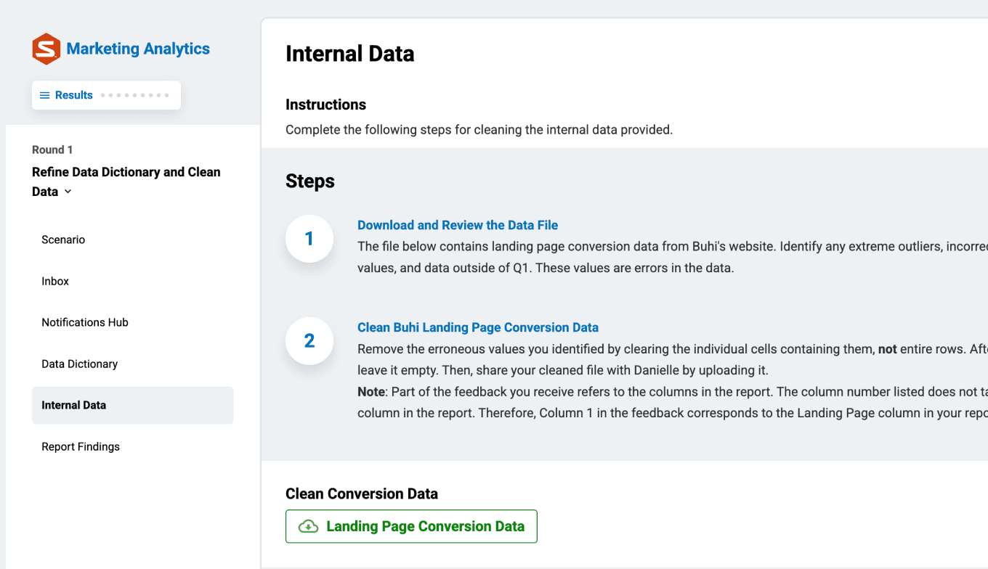Screen dimensions: 988x569
Task: Click the Marketing Analytics title
Action: pos(138,49)
